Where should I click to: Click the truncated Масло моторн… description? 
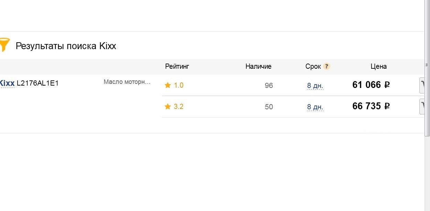pos(127,82)
